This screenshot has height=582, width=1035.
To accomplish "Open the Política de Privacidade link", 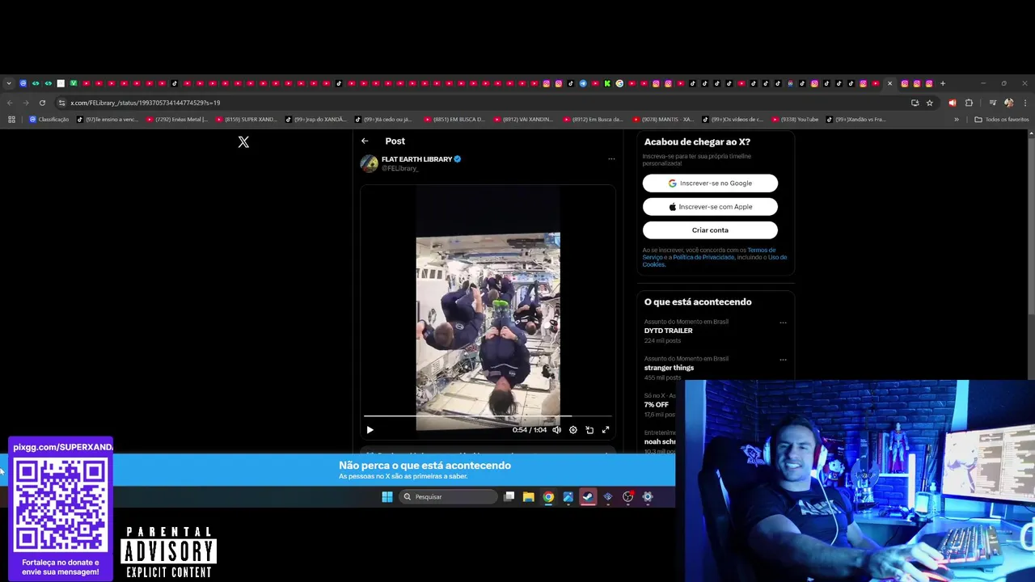I will (703, 257).
